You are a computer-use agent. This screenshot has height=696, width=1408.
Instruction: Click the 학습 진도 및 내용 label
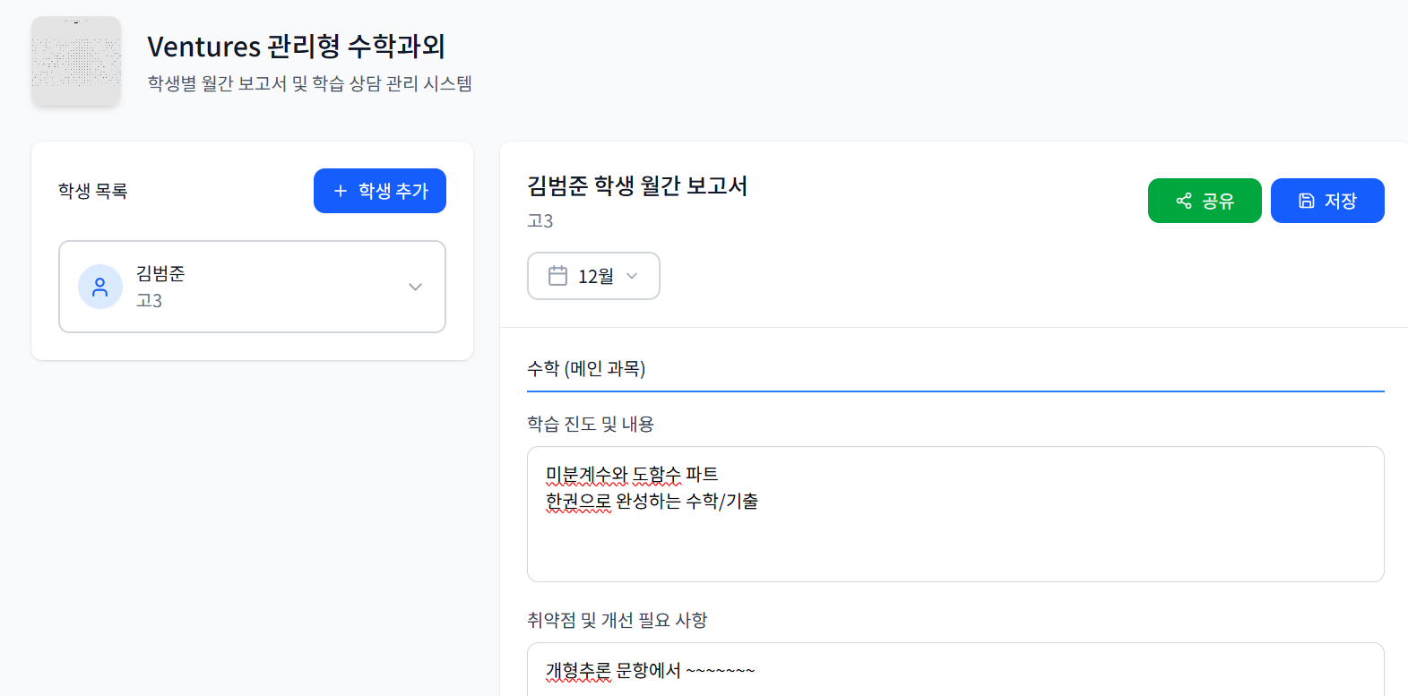pyautogui.click(x=591, y=424)
